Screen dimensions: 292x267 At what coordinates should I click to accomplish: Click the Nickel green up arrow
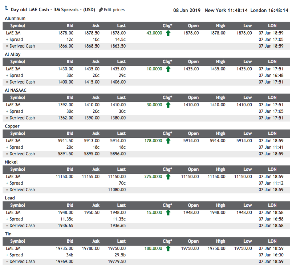tap(168, 177)
